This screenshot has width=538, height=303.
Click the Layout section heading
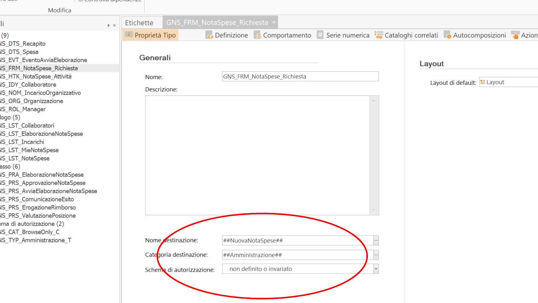[432, 64]
